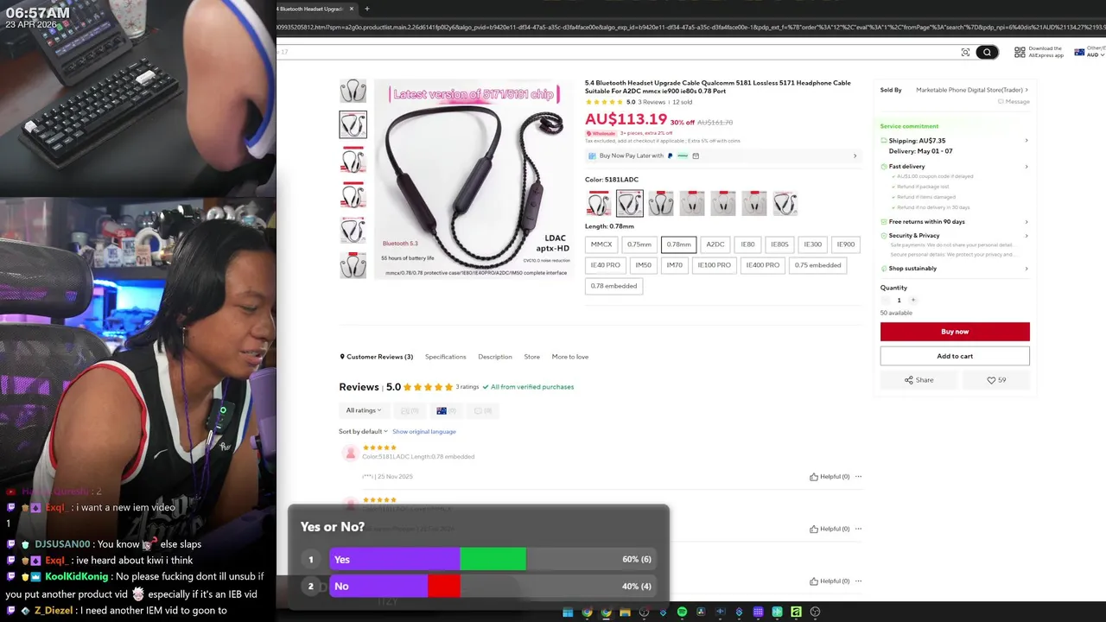Screen dimensions: 1106x622
Task: Open the purple grid app on taskbar
Action: [758, 612]
